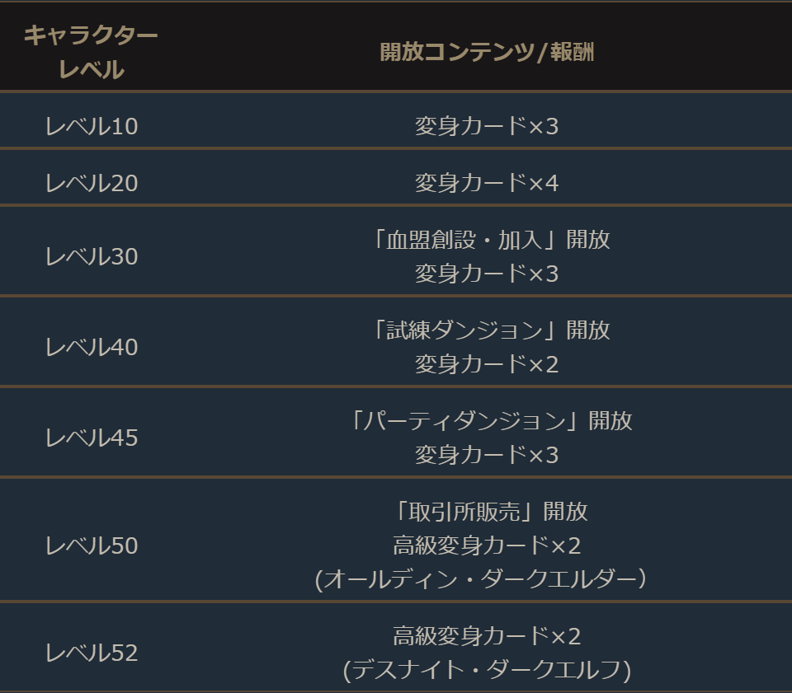The height and width of the screenshot is (693, 792).
Task: Click 変身カード×2 in the レベル40 row
Action: point(487,364)
